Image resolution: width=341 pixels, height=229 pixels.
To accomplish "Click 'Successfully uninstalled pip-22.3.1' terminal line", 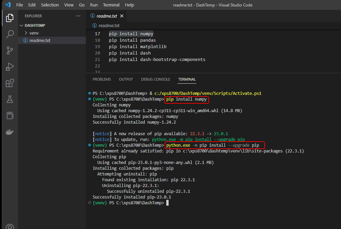I will (x=149, y=191).
